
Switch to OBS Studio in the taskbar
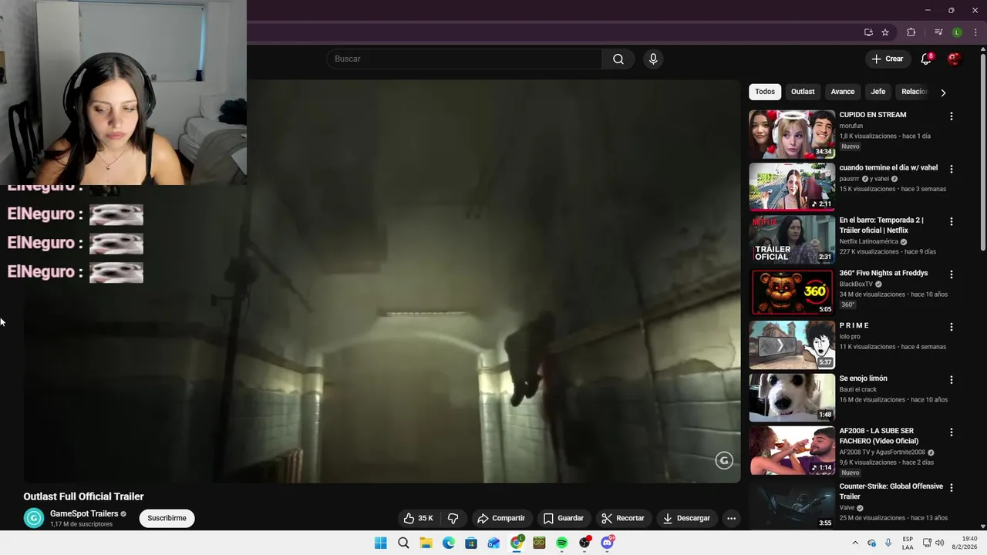click(x=584, y=543)
